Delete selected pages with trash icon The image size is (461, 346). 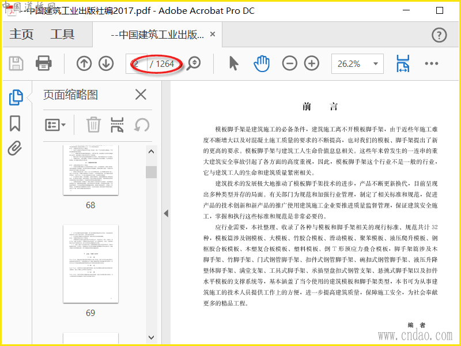coord(93,125)
